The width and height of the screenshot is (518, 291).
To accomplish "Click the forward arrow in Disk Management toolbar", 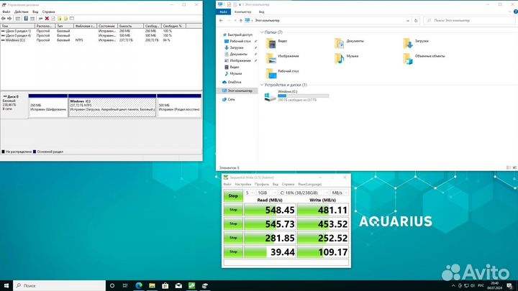I will [x=9, y=19].
